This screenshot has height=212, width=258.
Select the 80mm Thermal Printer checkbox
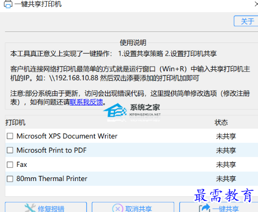(x=10, y=179)
